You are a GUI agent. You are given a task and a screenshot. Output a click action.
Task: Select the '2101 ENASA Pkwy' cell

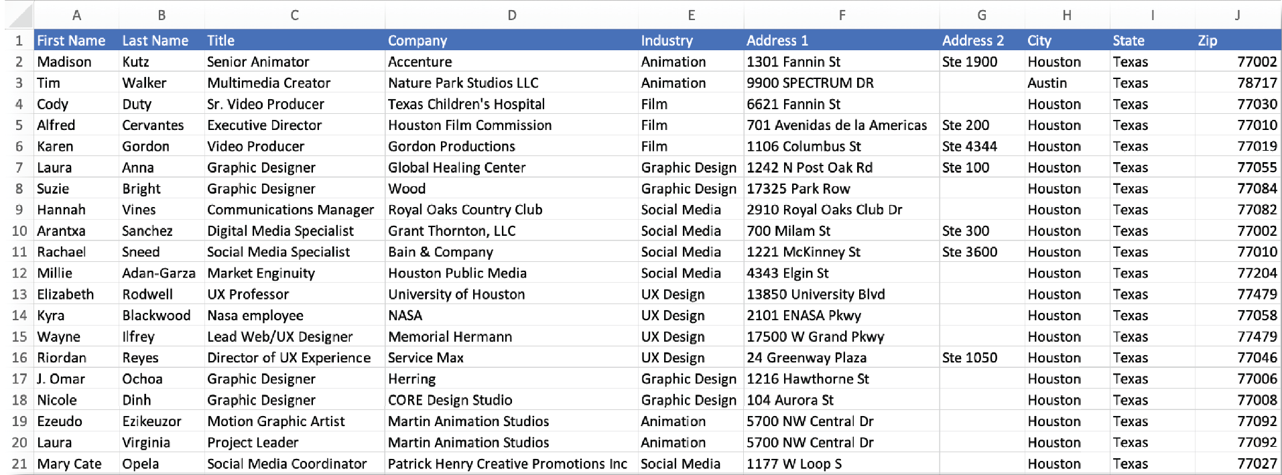click(842, 316)
